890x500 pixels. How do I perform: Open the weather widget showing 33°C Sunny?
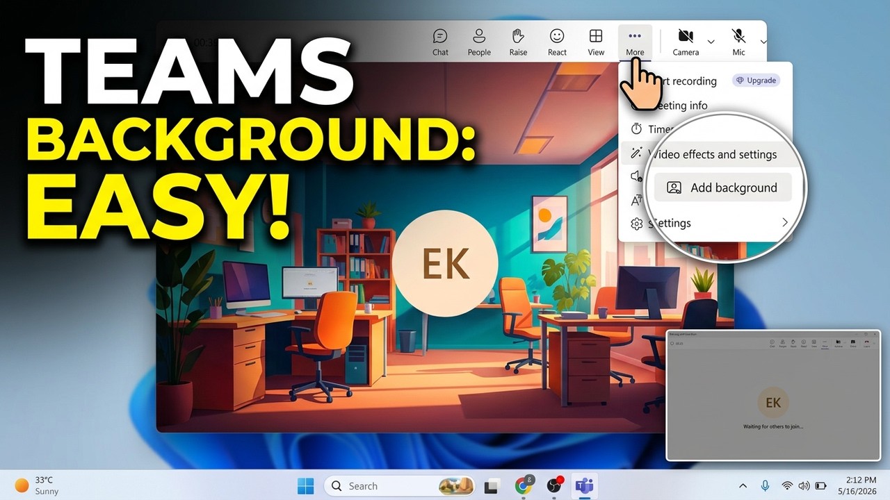point(38,485)
